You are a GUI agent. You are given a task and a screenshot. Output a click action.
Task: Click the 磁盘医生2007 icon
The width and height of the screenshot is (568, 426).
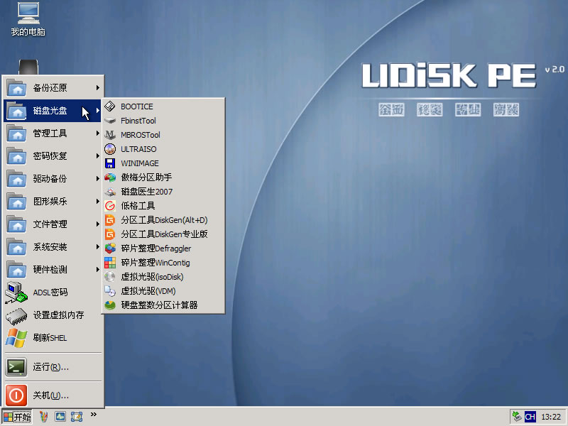click(x=110, y=192)
